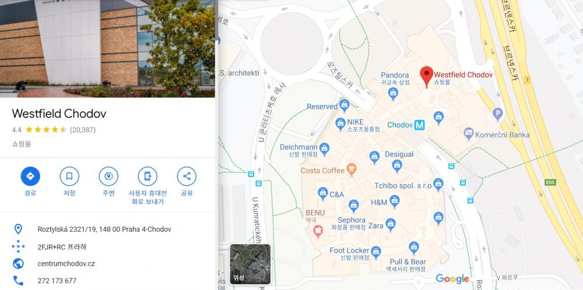
Task: Open the Costa Coffee map marker
Action: 351,169
